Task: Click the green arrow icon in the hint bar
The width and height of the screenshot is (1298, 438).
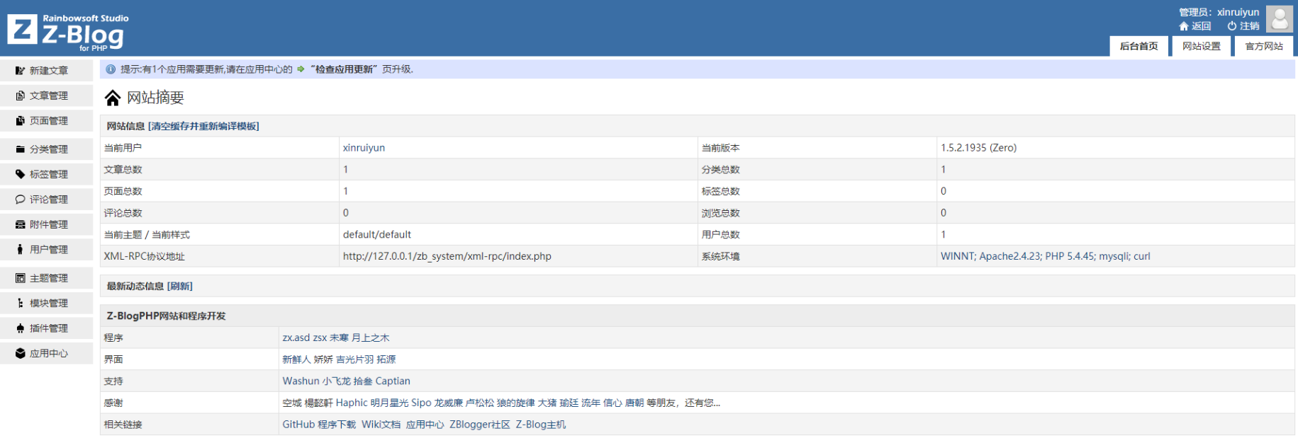Action: click(301, 69)
